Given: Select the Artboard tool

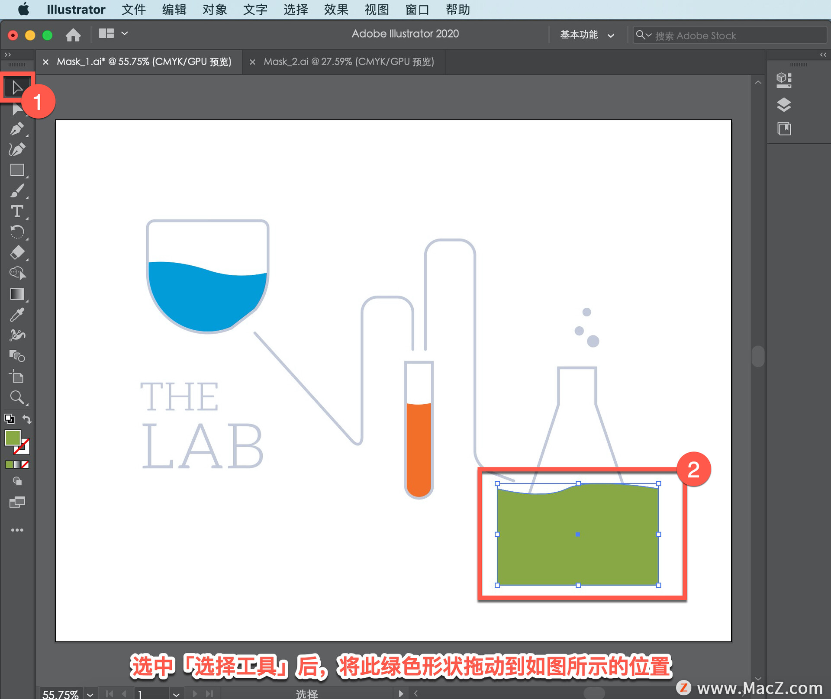Looking at the screenshot, I should [x=17, y=377].
